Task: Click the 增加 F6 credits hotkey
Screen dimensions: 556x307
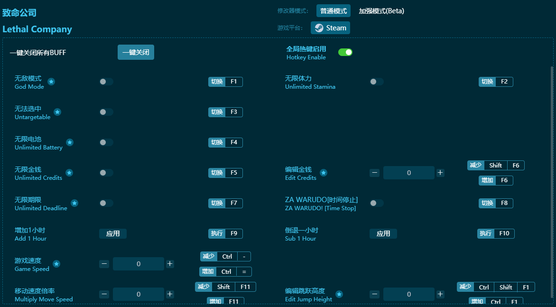Action: [496, 180]
